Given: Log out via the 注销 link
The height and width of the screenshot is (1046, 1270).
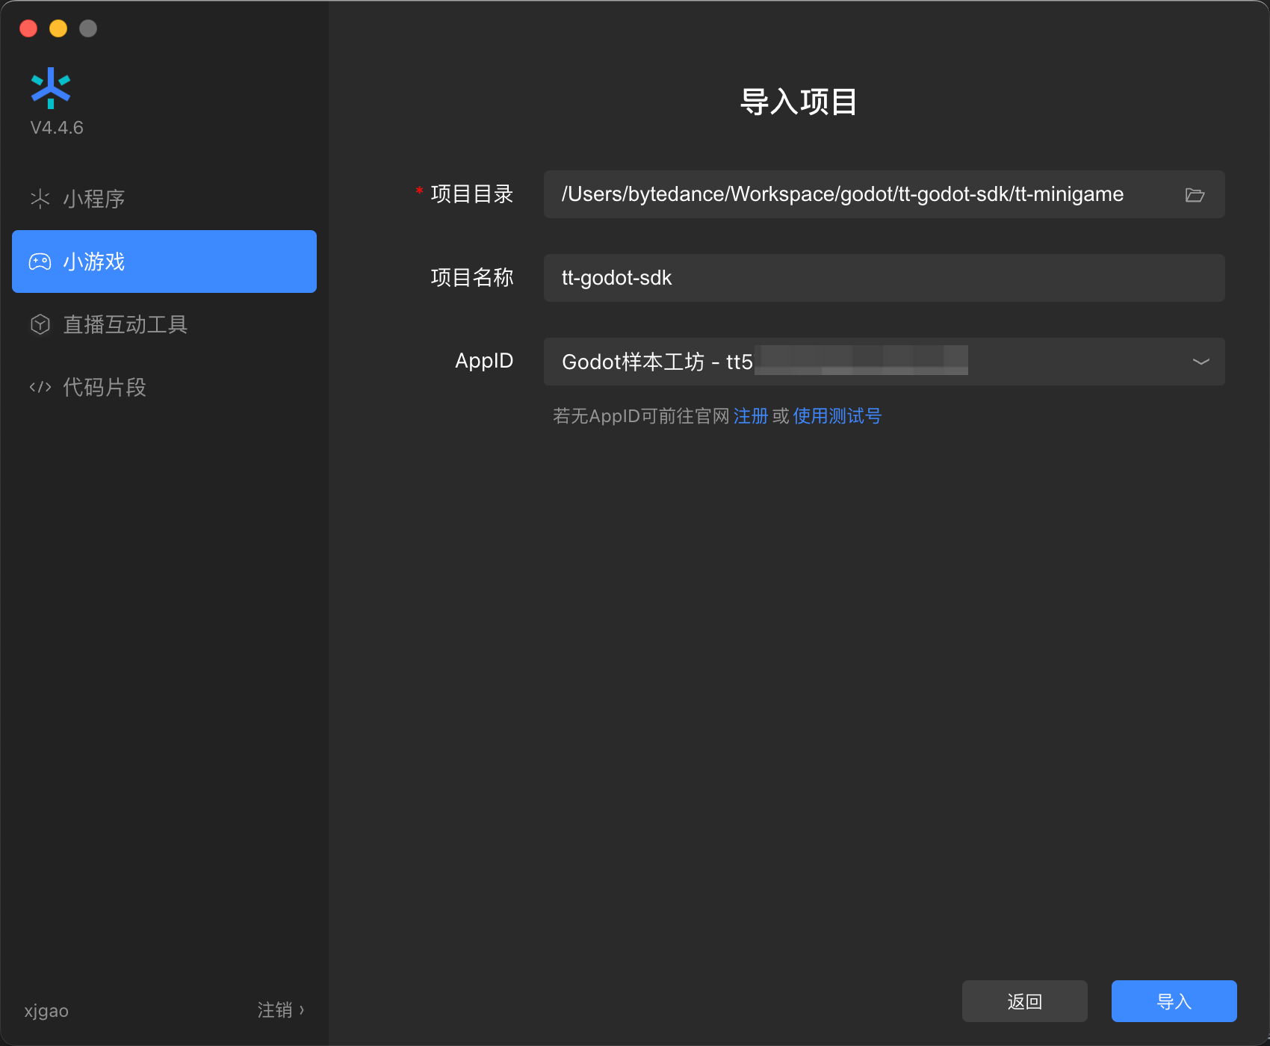Looking at the screenshot, I should point(274,1010).
